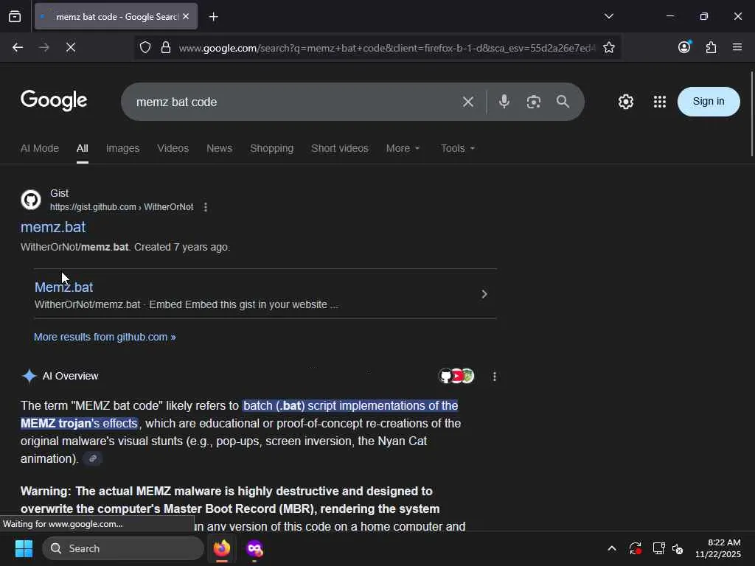The image size is (755, 566).
Task: Go to Google homepage via logo
Action: point(54,100)
